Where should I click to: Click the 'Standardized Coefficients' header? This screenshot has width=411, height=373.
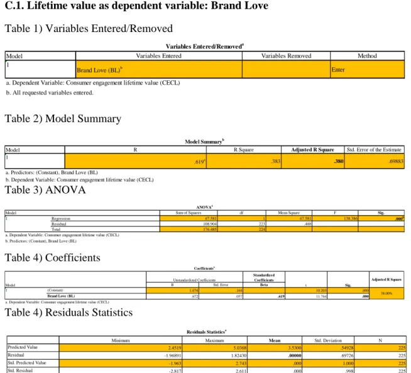(264, 278)
